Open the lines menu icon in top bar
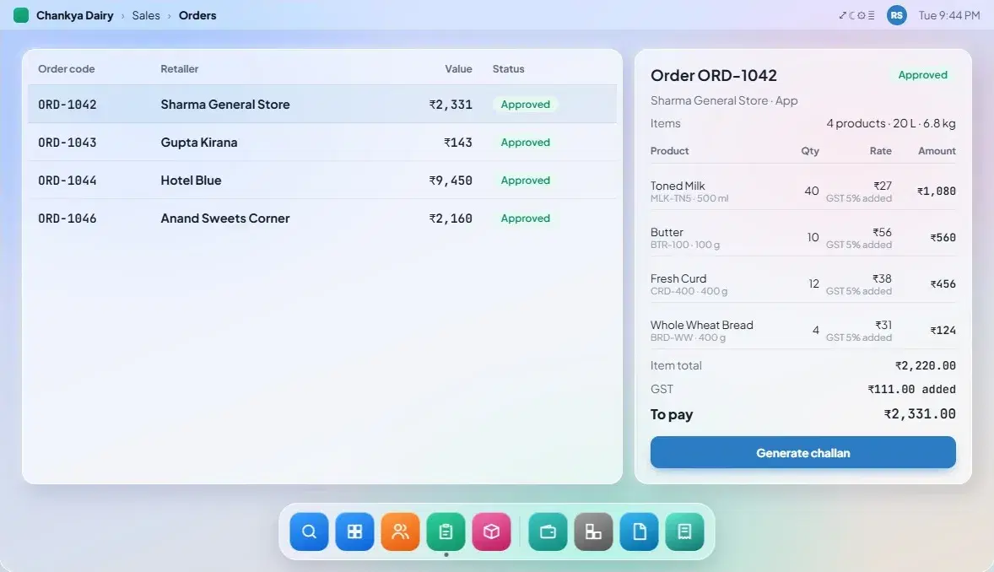Viewport: 994px width, 572px height. [x=871, y=15]
